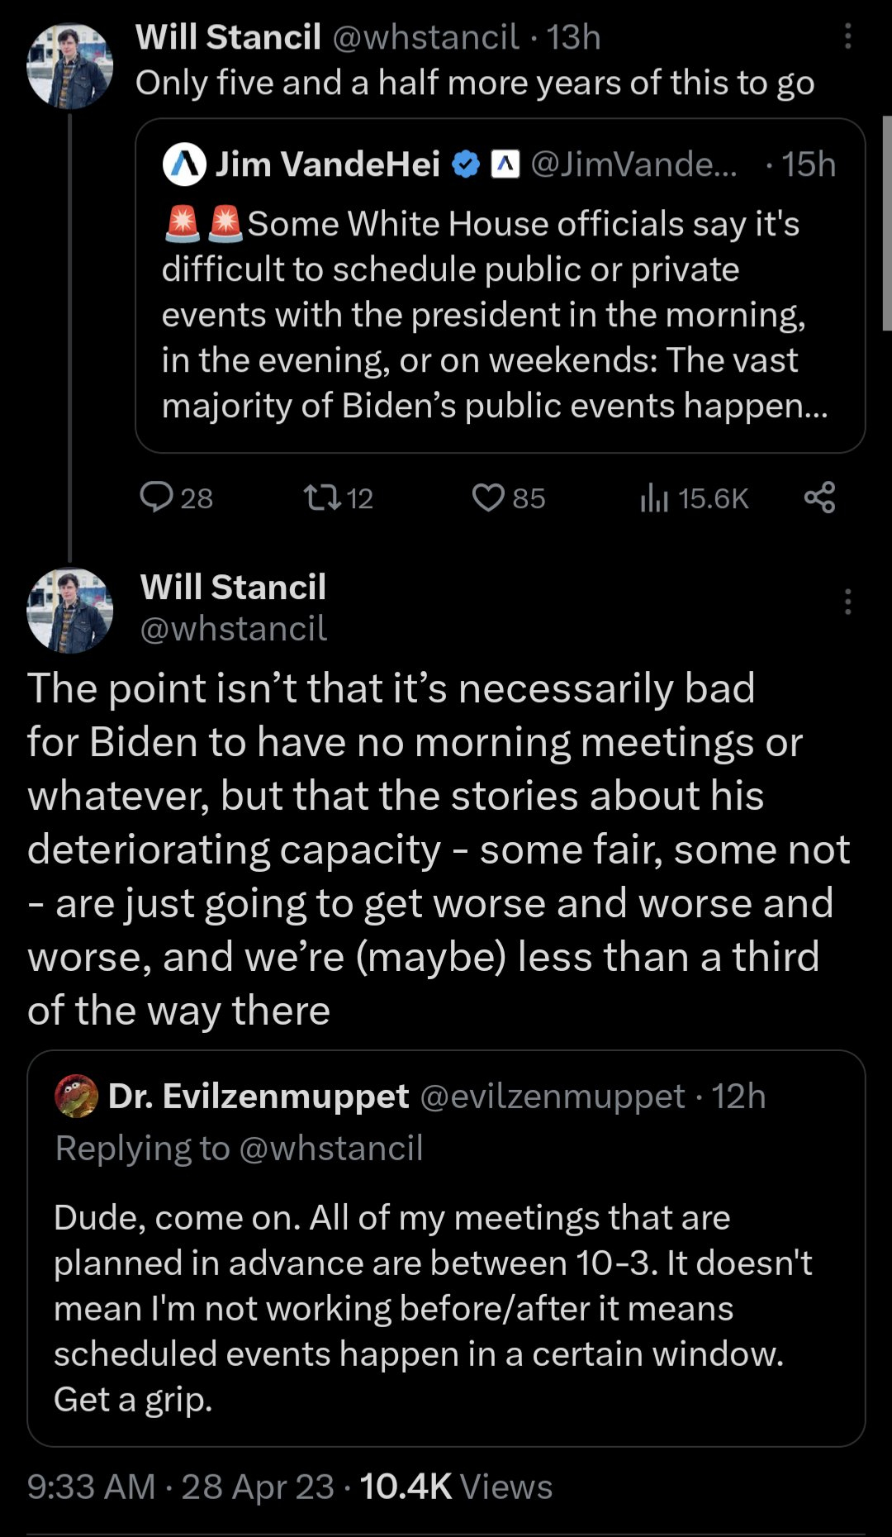This screenshot has width=892, height=1537.
Task: Open Will Stancil's avatar on main tweet
Action: click(70, 611)
